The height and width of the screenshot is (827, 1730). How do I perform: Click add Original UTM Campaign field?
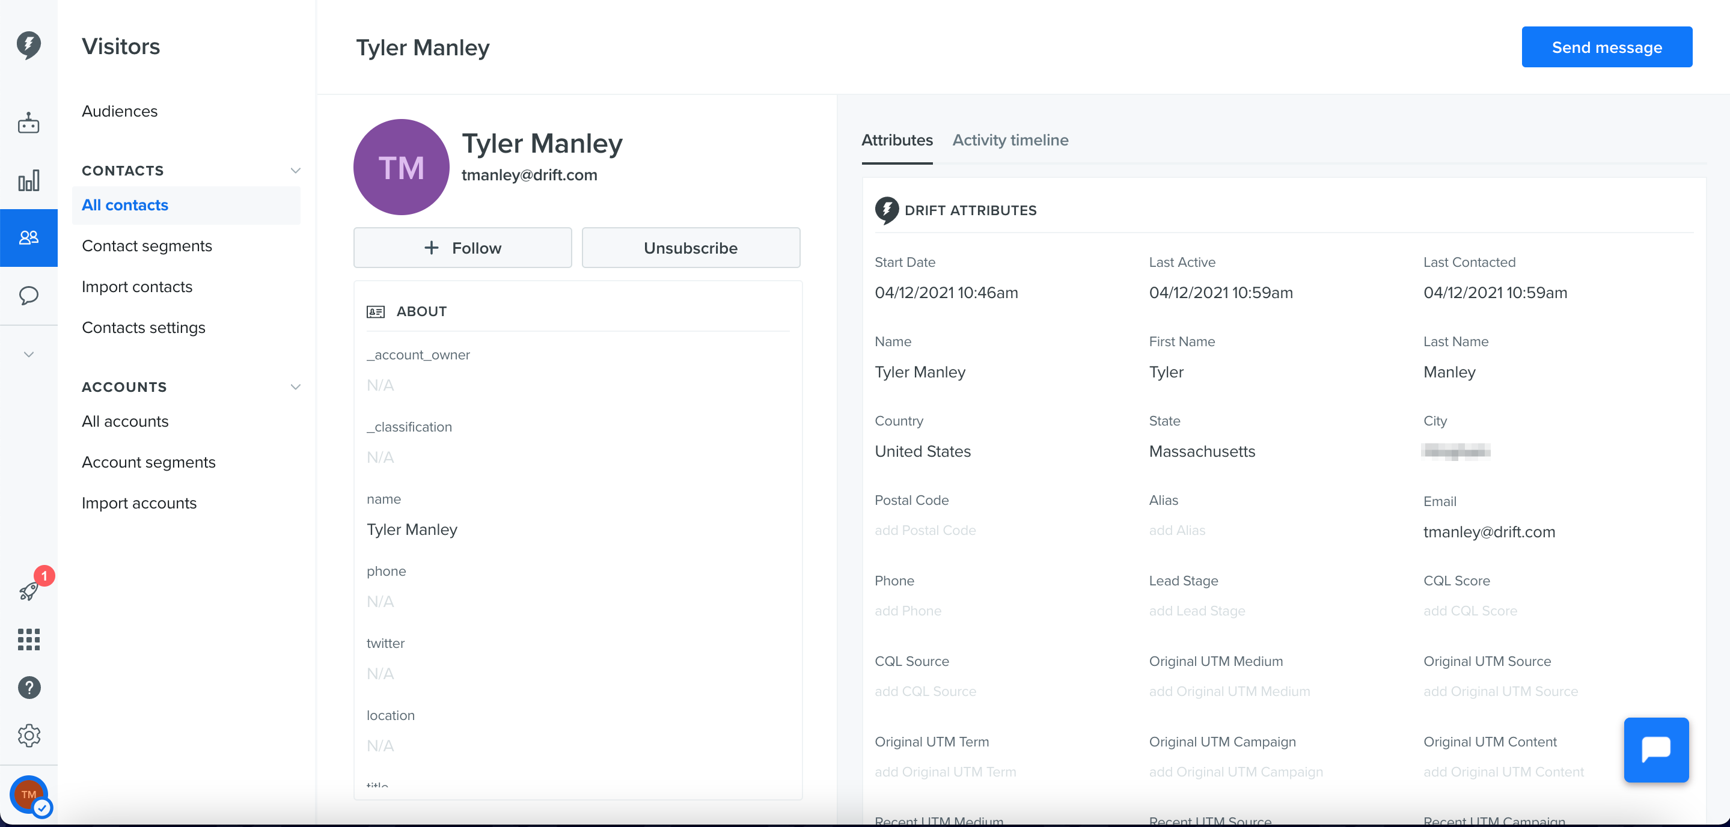coord(1236,772)
